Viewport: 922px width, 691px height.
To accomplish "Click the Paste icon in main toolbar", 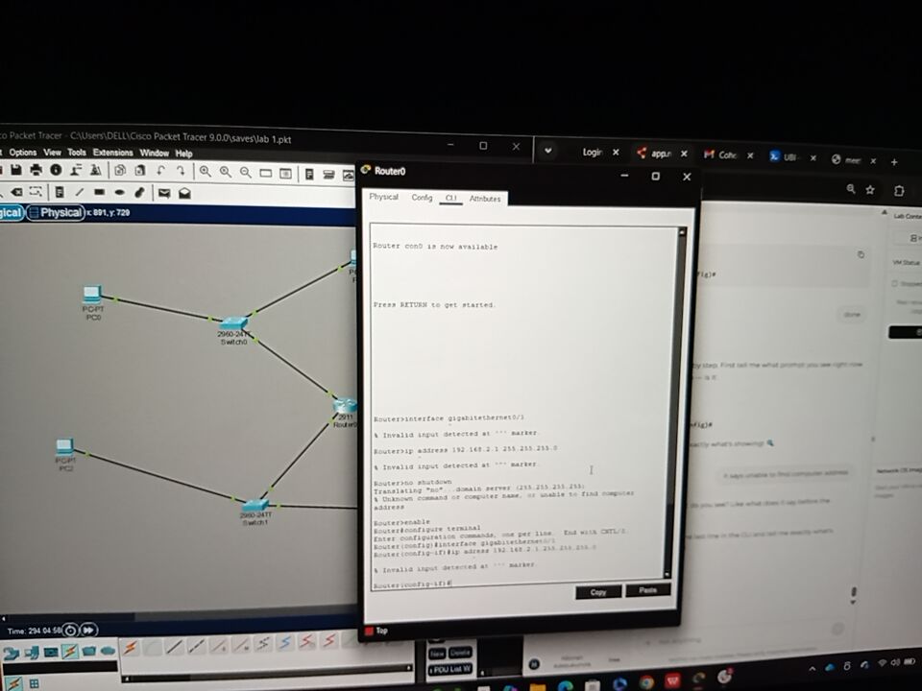I will tap(140, 171).
